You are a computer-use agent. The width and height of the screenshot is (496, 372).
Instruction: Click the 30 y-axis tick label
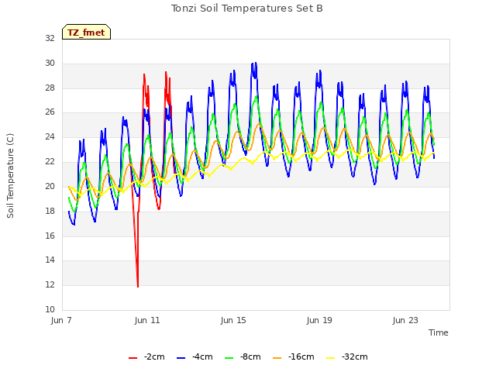coord(50,64)
